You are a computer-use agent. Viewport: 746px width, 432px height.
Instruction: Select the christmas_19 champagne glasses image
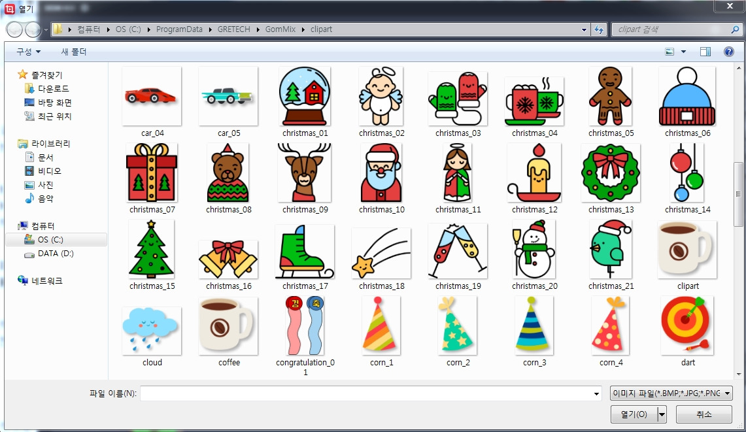tap(458, 251)
